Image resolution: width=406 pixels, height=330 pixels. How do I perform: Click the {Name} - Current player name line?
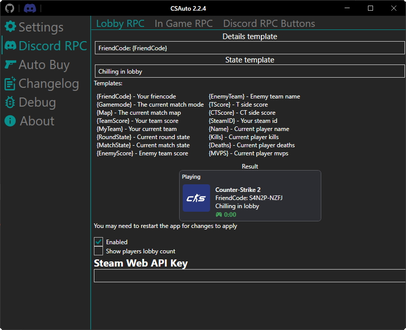[249, 129]
